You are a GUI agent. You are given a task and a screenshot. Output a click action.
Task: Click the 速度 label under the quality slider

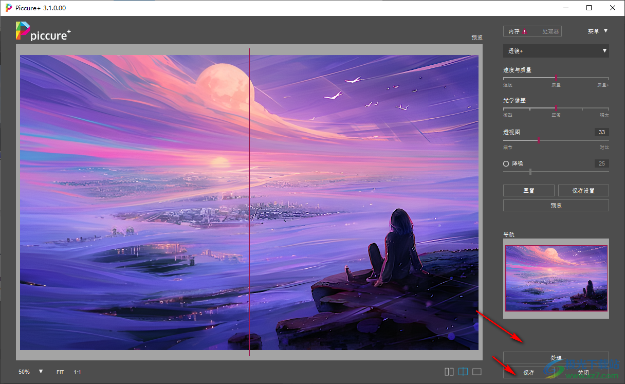click(508, 85)
